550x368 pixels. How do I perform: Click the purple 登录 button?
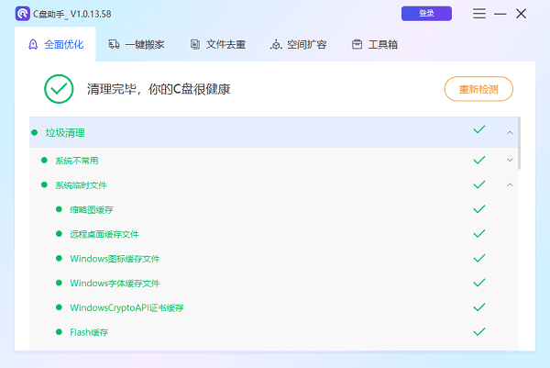pos(426,14)
